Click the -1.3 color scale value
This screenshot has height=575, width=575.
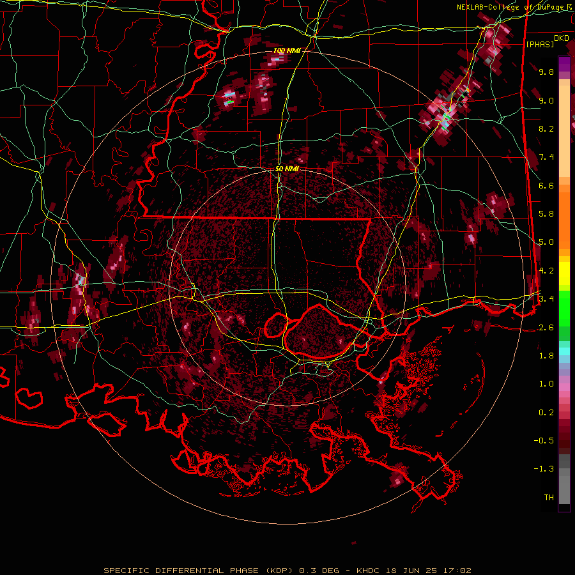pyautogui.click(x=544, y=469)
